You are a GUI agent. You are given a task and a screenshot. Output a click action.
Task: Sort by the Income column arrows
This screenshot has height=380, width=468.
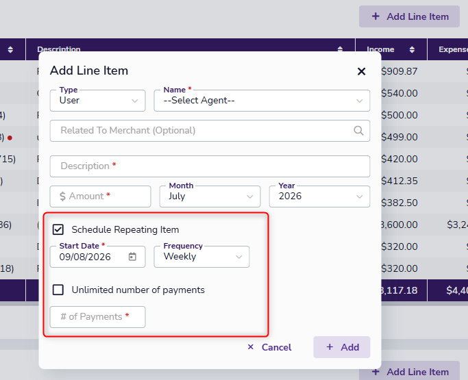point(412,49)
